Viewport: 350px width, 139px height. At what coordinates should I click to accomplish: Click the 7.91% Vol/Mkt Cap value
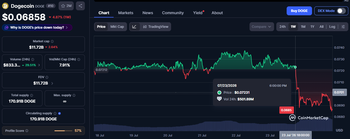(64, 65)
